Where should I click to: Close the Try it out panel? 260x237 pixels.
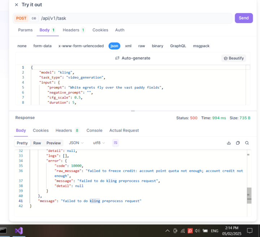(16, 5)
